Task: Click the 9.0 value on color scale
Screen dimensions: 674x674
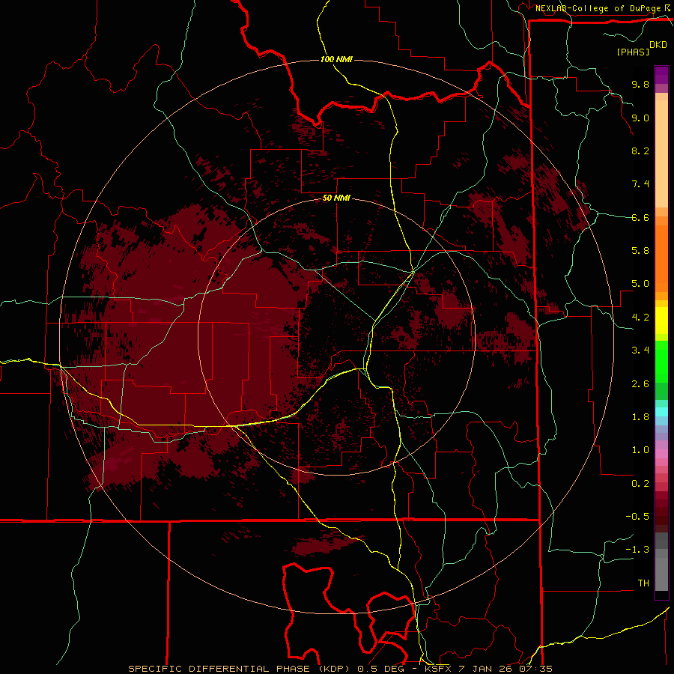Action: click(x=640, y=118)
